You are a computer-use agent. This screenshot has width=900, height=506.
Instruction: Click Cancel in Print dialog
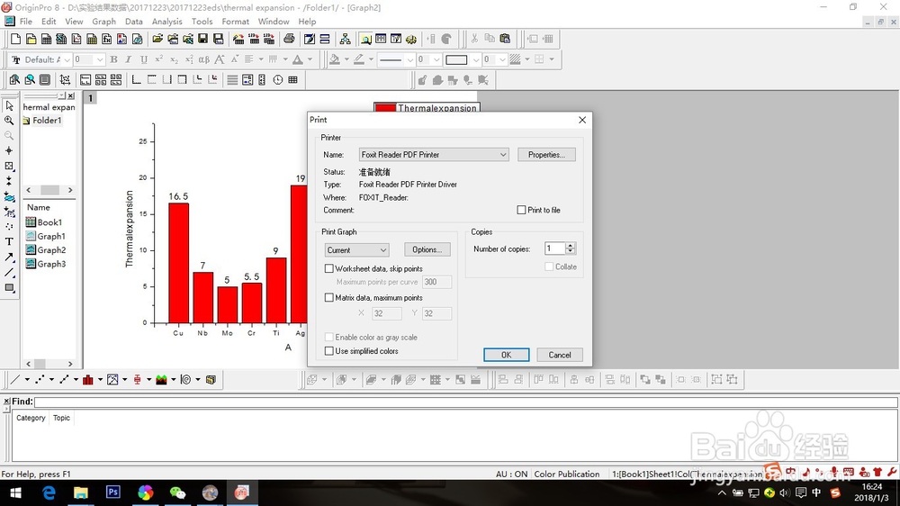(560, 355)
